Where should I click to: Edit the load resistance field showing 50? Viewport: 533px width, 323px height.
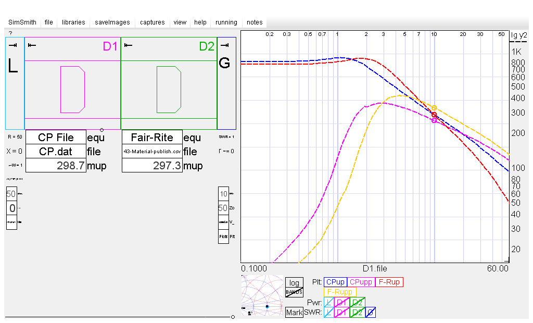click(x=11, y=194)
